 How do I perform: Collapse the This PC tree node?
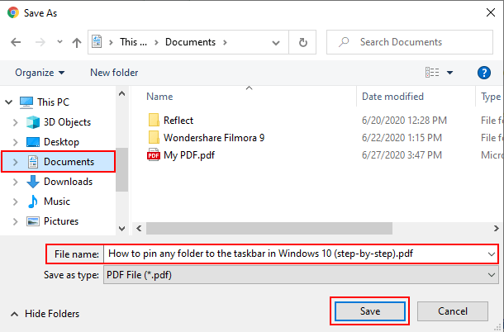[9, 102]
